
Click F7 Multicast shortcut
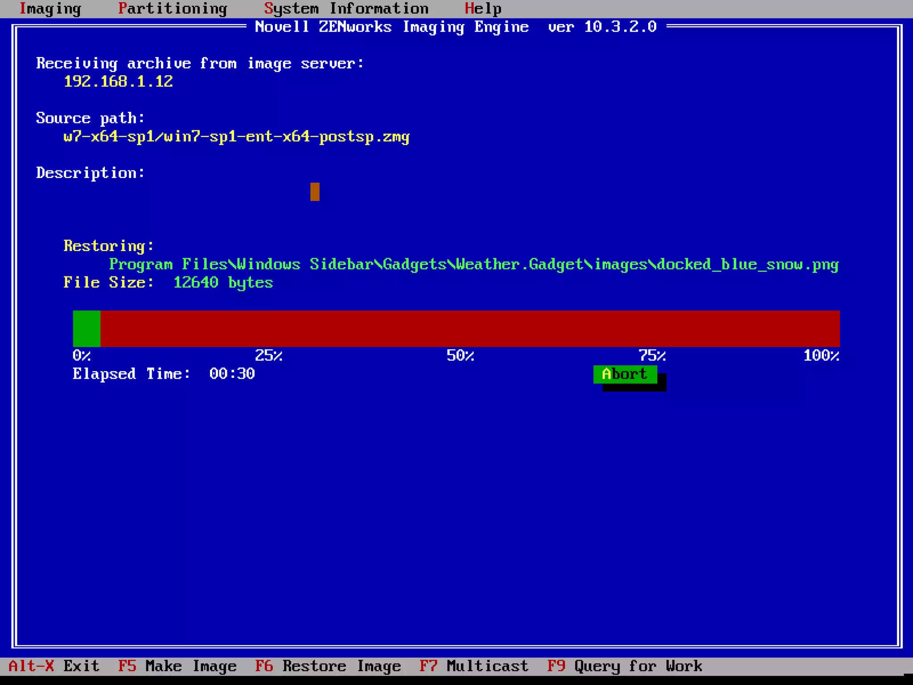pyautogui.click(x=474, y=666)
